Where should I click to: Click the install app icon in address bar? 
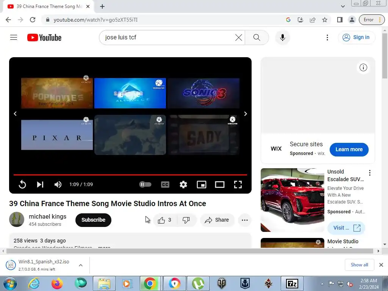(x=300, y=20)
